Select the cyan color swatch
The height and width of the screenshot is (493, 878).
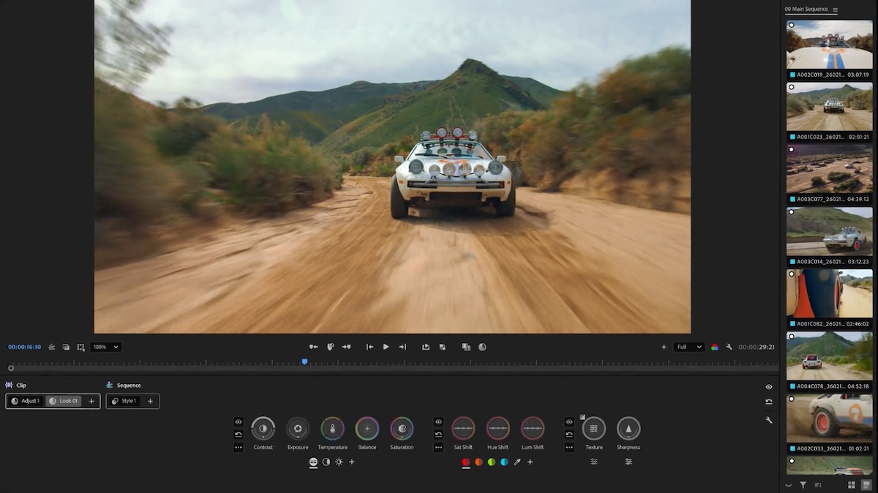click(504, 462)
